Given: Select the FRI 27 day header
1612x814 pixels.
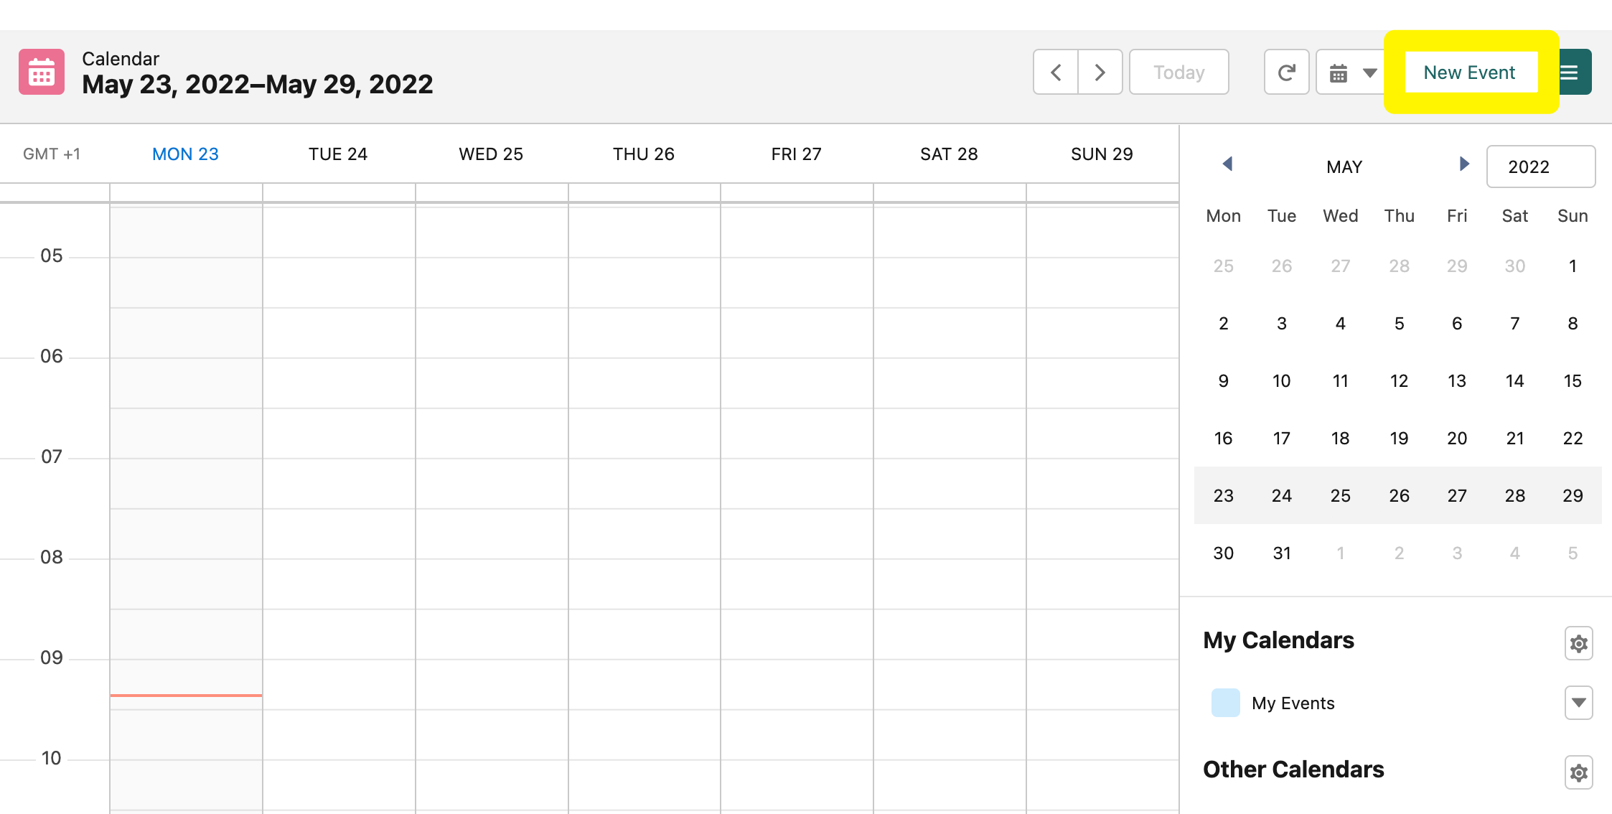Looking at the screenshot, I should tap(796, 154).
